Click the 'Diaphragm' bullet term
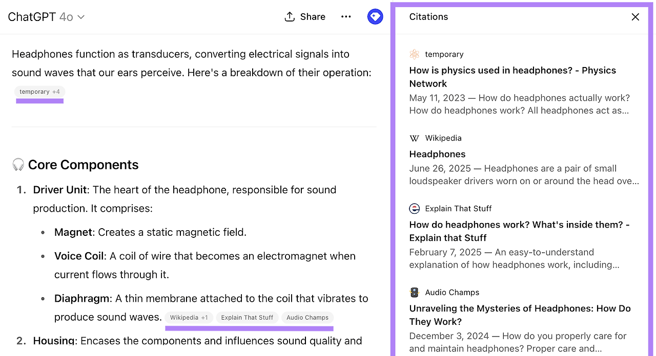Viewport: 656px width, 356px height. [x=82, y=299]
